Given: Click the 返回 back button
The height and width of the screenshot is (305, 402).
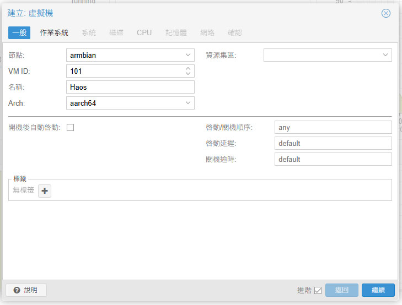Looking at the screenshot, I should pos(342,290).
